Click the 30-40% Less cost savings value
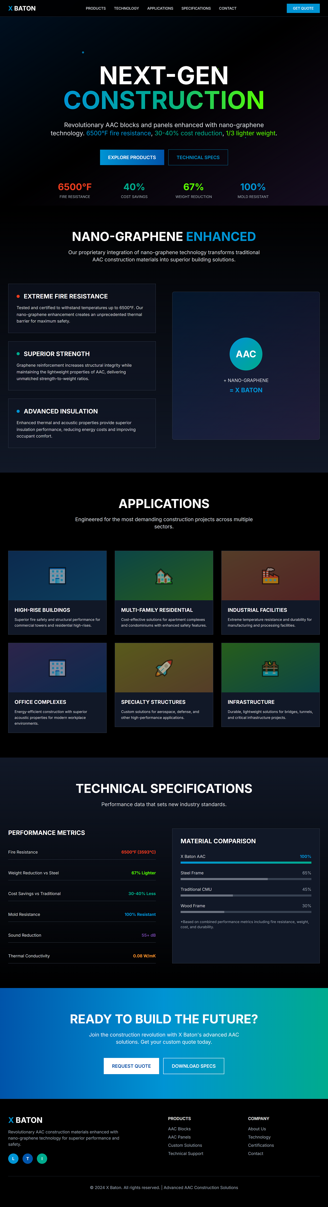 coord(142,893)
